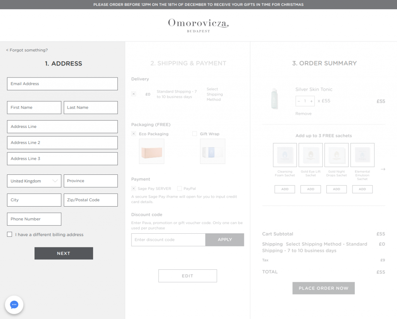Decrease Silver Skin Tonic quantity with minus
The width and height of the screenshot is (397, 319).
pyautogui.click(x=299, y=101)
